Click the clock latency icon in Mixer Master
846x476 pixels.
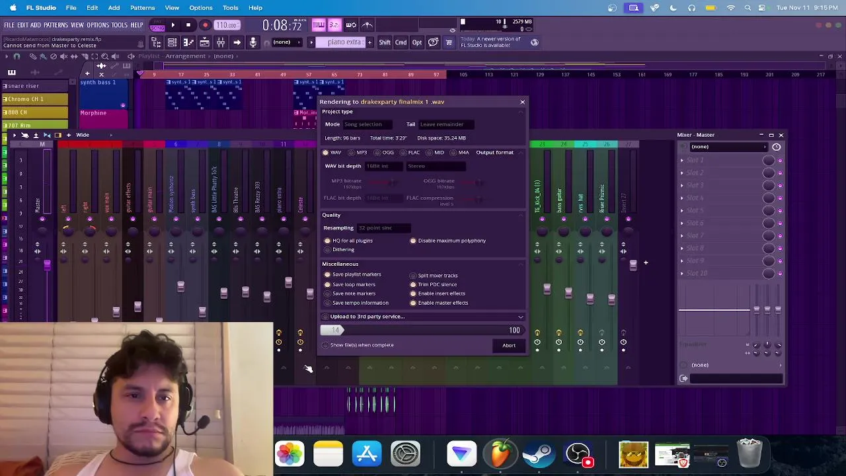point(777,147)
